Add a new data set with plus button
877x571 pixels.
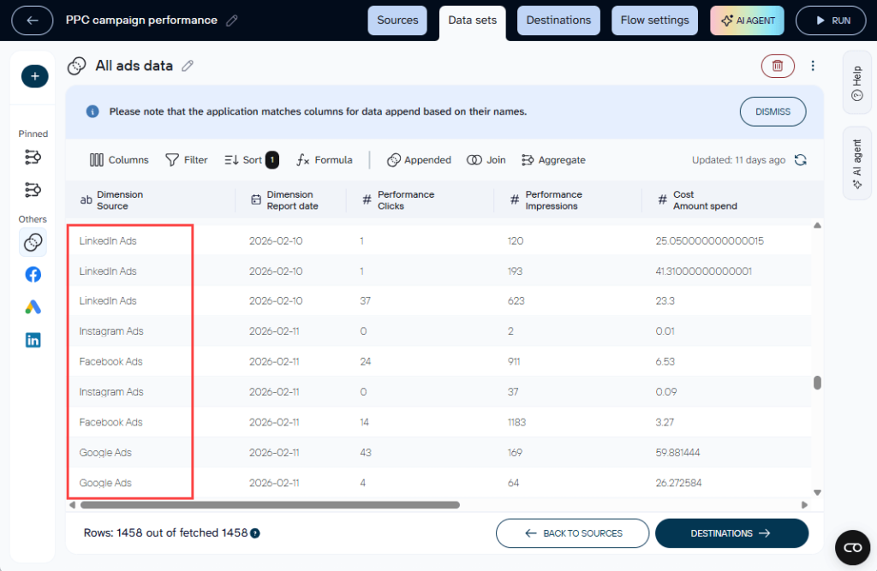(34, 76)
